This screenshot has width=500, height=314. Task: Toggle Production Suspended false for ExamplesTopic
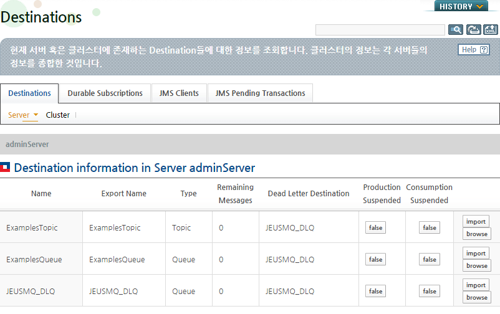(375, 227)
